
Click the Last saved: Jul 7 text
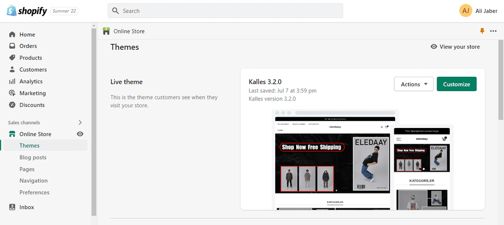pyautogui.click(x=283, y=91)
